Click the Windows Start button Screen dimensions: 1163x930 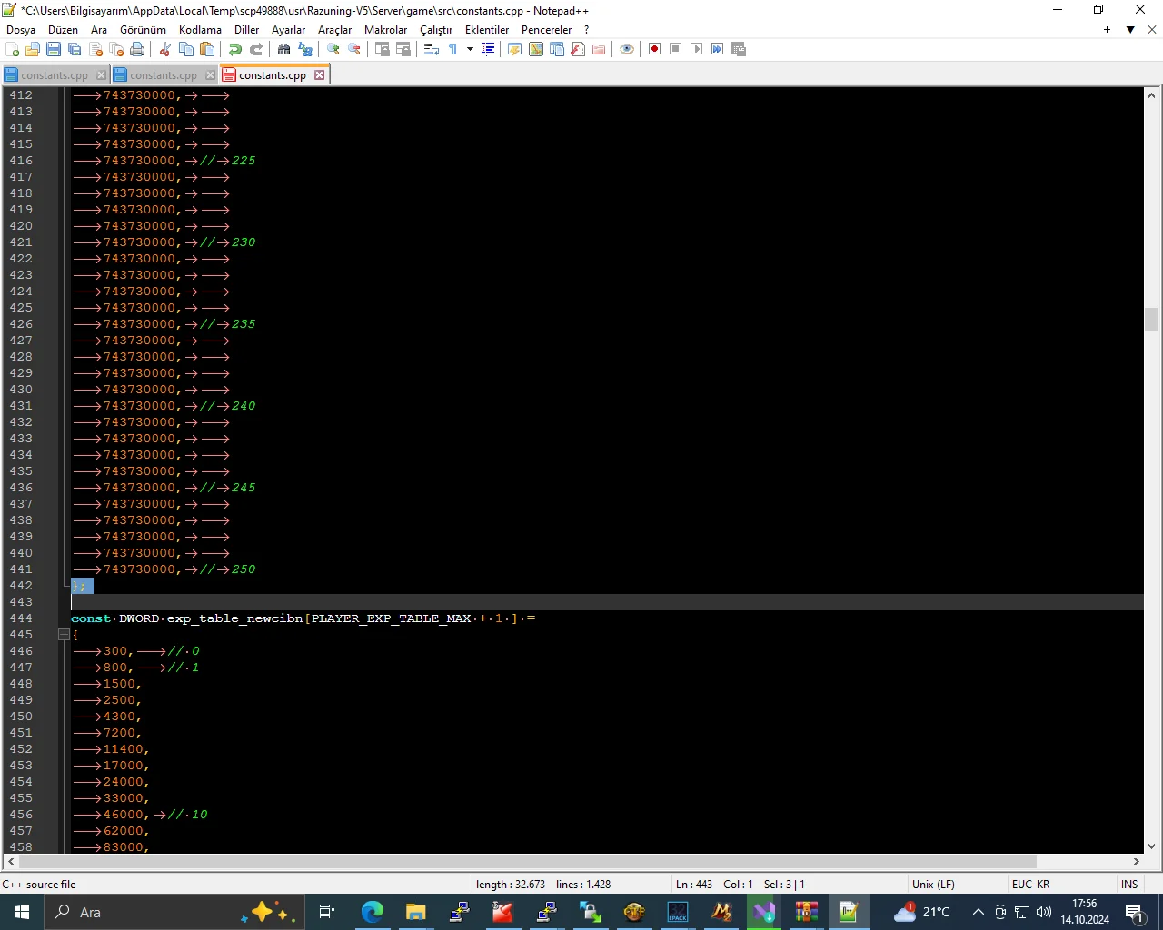pyautogui.click(x=22, y=912)
